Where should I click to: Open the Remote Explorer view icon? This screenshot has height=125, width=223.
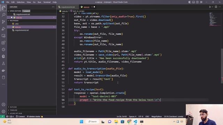pyautogui.click(x=3, y=35)
